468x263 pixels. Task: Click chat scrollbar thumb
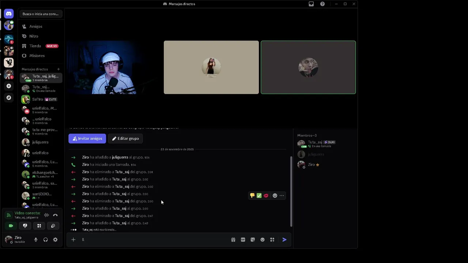pos(291,192)
